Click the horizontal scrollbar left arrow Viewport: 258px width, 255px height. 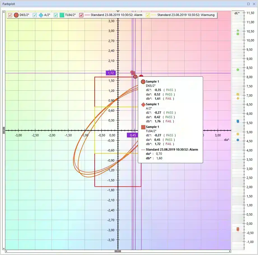pyautogui.click(x=6, y=251)
